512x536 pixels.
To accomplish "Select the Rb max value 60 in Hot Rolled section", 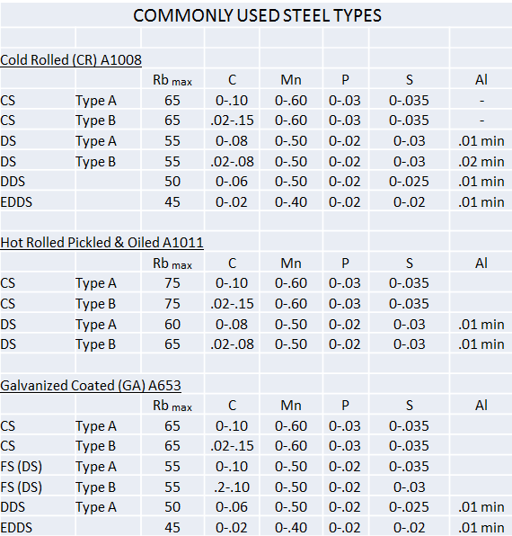I will (172, 325).
